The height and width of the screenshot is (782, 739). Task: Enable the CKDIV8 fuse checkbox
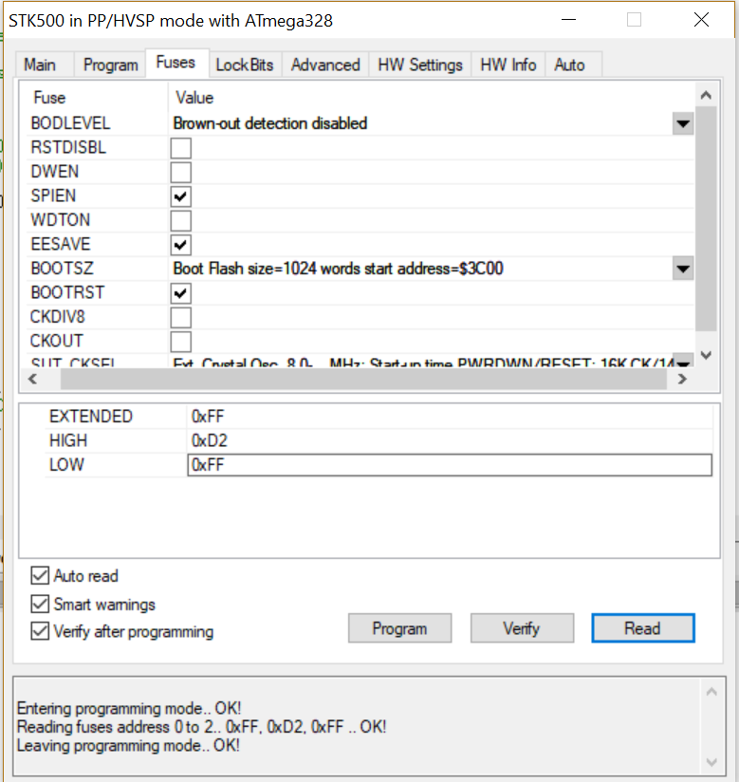click(x=180, y=317)
